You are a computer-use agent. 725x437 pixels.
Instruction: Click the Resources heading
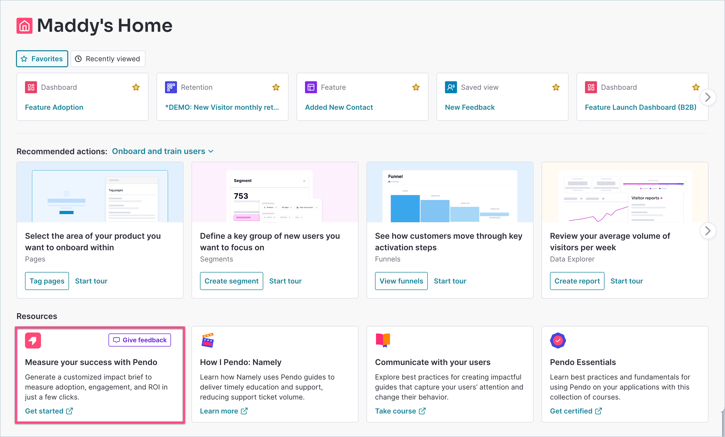tap(37, 316)
